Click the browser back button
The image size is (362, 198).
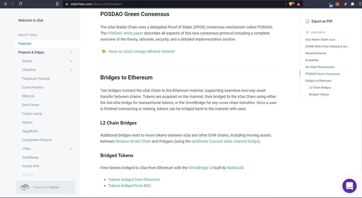pos(5,4)
